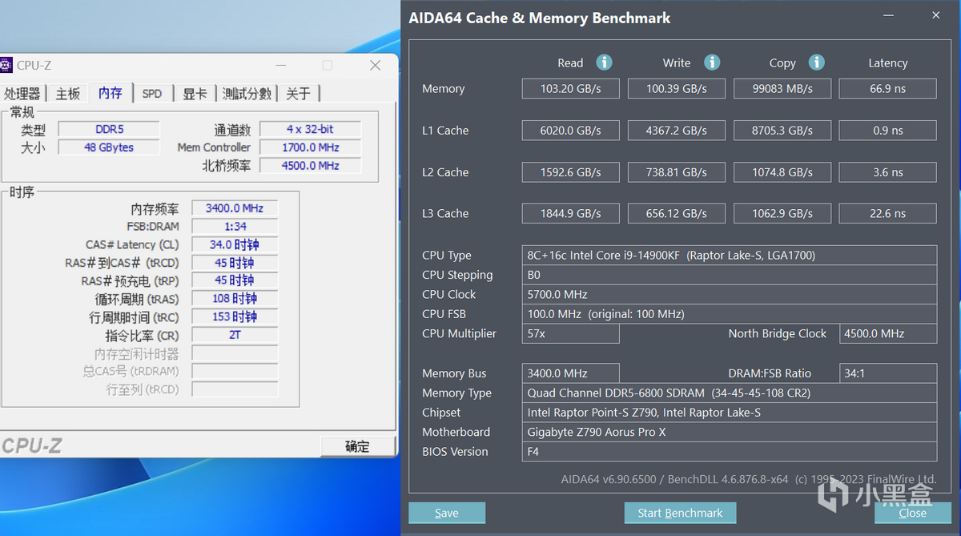
Task: Close the CPU-Z window
Action: 374,65
